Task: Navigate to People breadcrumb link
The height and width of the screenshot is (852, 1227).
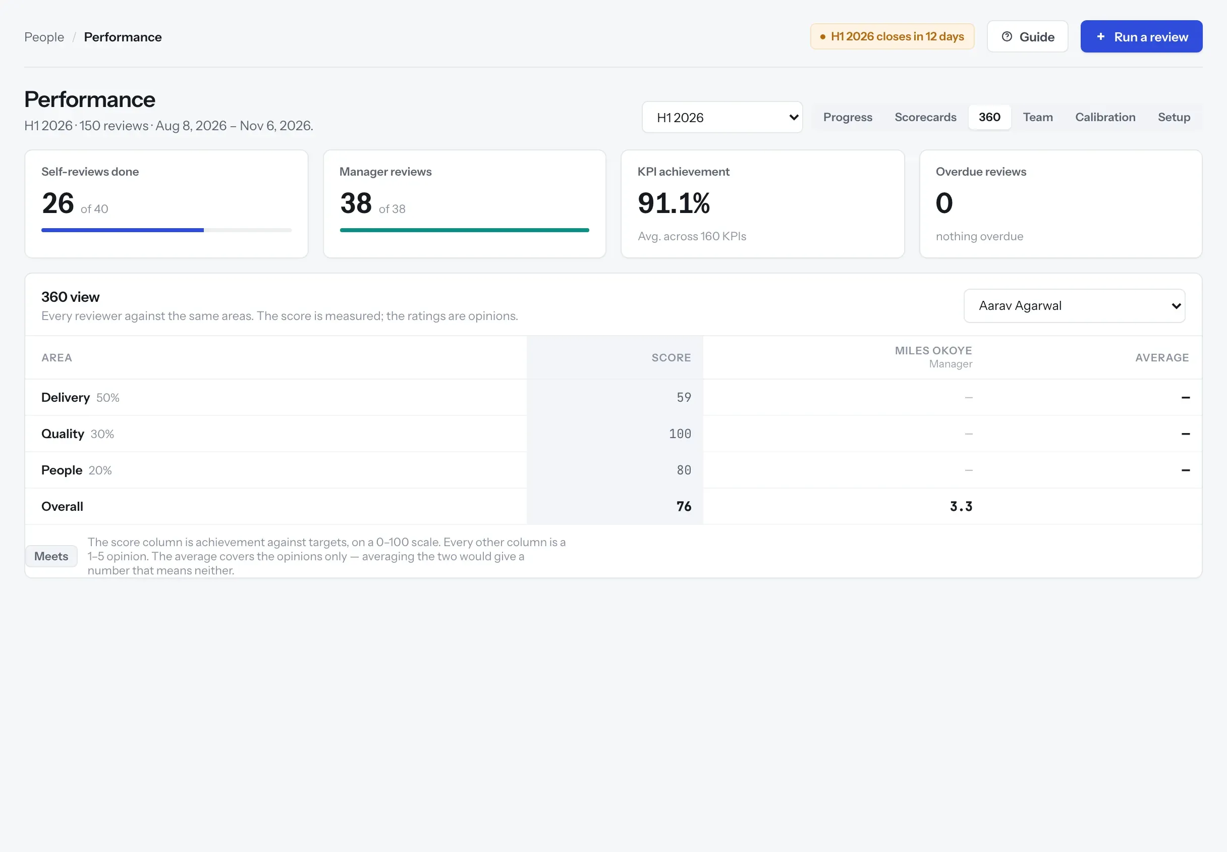Action: coord(44,37)
